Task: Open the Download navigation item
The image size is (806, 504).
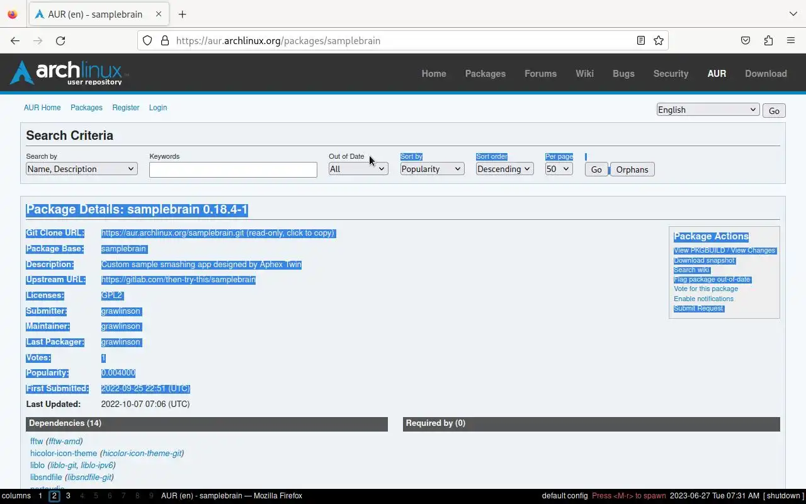Action: pos(766,74)
